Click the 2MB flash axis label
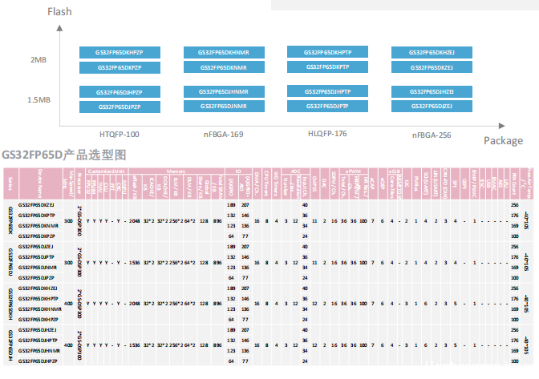The image size is (539, 379). tap(38, 60)
